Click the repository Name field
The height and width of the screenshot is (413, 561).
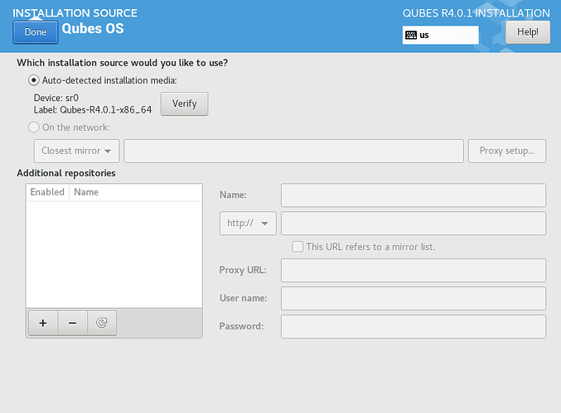(x=413, y=195)
